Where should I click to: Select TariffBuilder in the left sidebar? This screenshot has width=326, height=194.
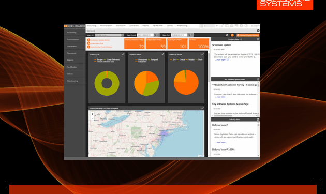75,67
